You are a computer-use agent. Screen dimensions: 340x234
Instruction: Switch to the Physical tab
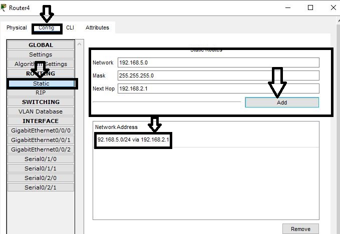[x=17, y=28]
